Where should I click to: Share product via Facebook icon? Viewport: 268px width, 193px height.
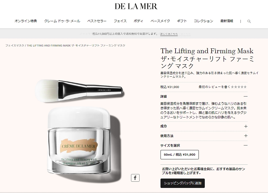[135, 178]
